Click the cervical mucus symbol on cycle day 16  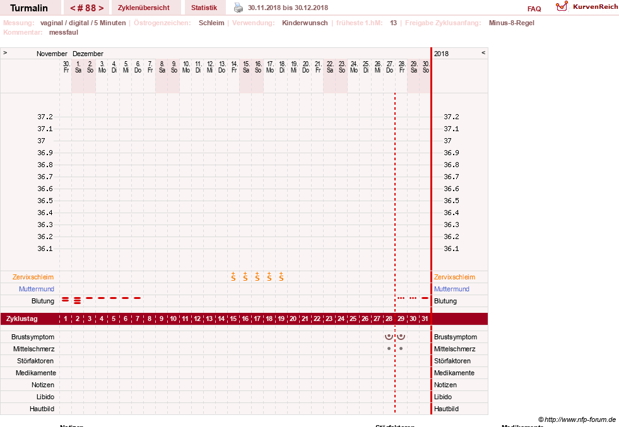(x=245, y=277)
